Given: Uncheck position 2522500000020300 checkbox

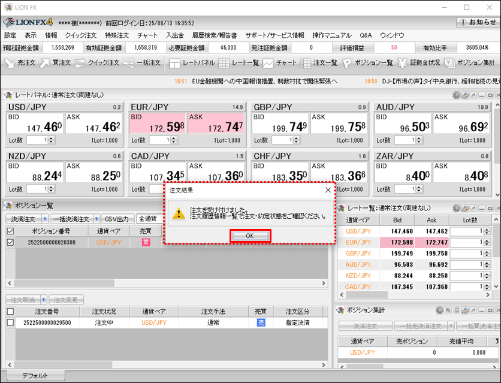Looking at the screenshot, I should click(10, 242).
